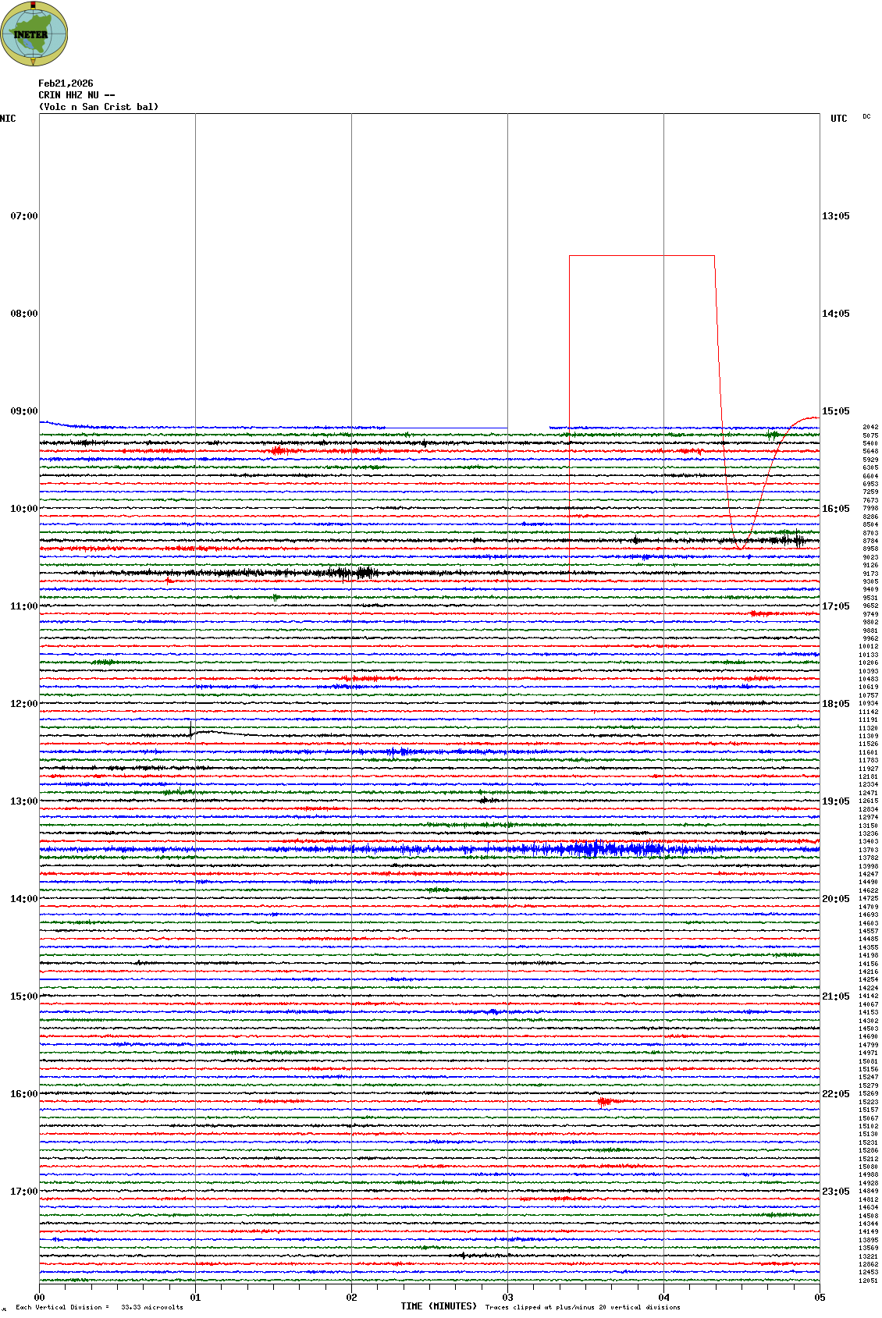Viewport: 882px width, 1318px height.
Task: Click the 22:05 UTC time label
Action: [x=835, y=1094]
